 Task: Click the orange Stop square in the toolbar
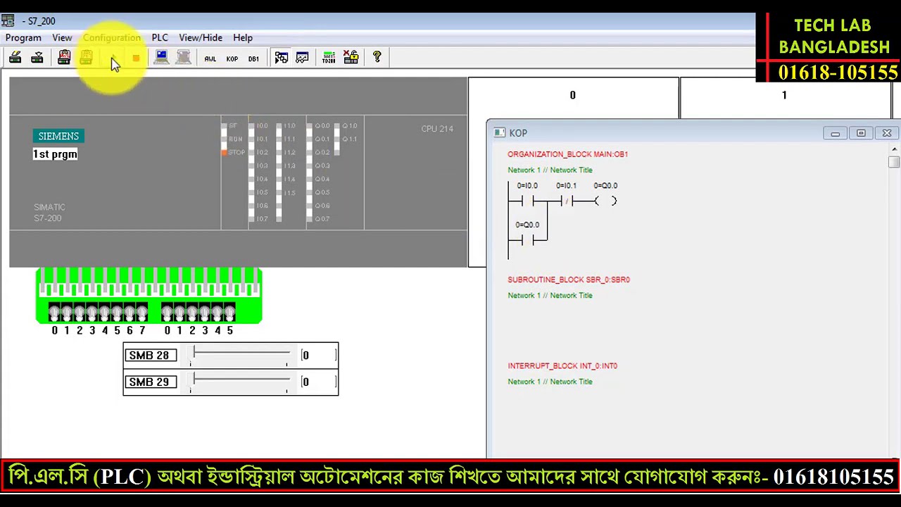(136, 58)
